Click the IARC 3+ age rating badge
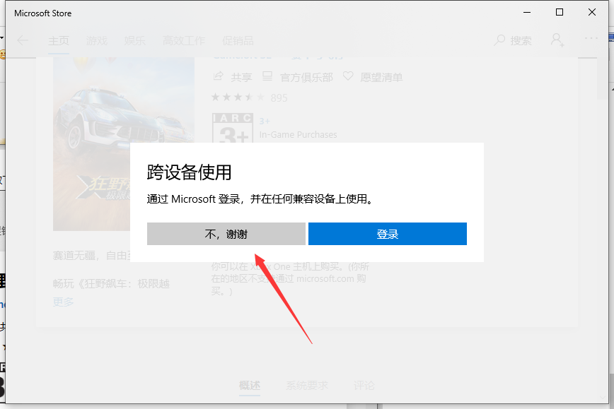614x409 pixels. (x=233, y=127)
